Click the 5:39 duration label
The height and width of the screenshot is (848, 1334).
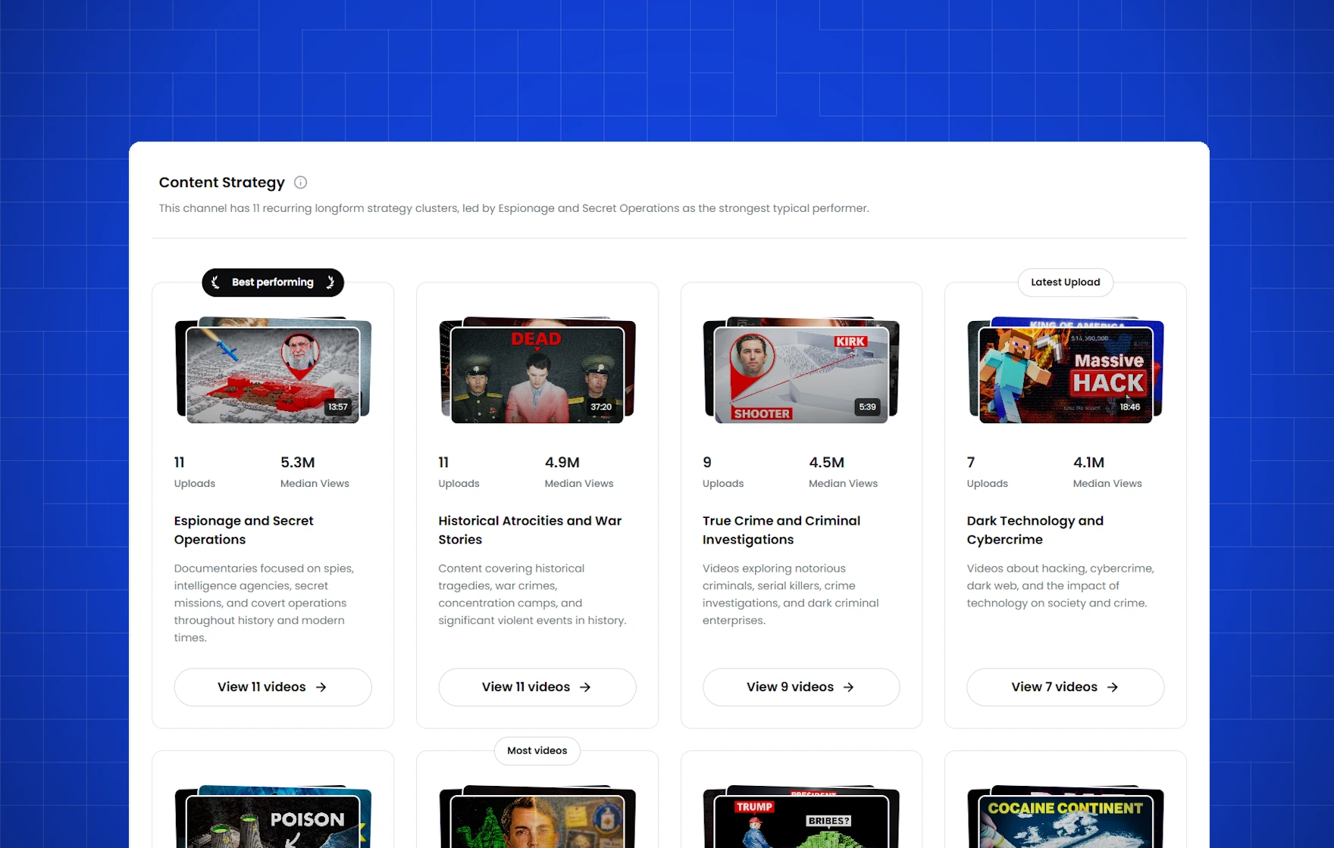click(867, 407)
